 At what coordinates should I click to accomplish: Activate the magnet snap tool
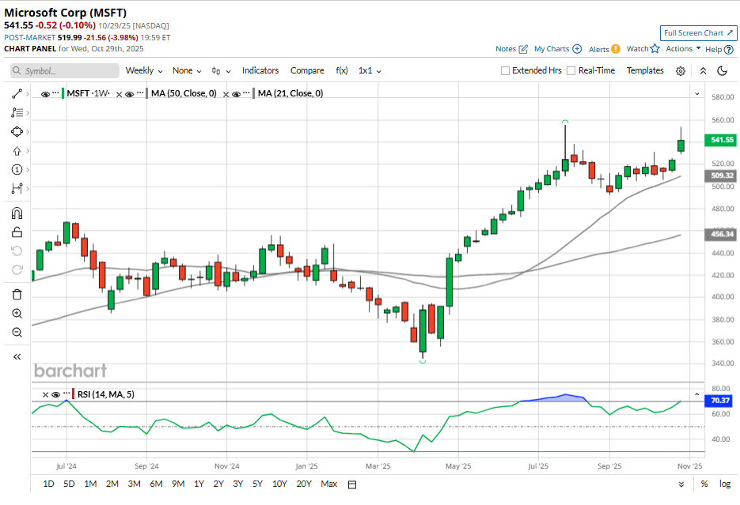(17, 213)
